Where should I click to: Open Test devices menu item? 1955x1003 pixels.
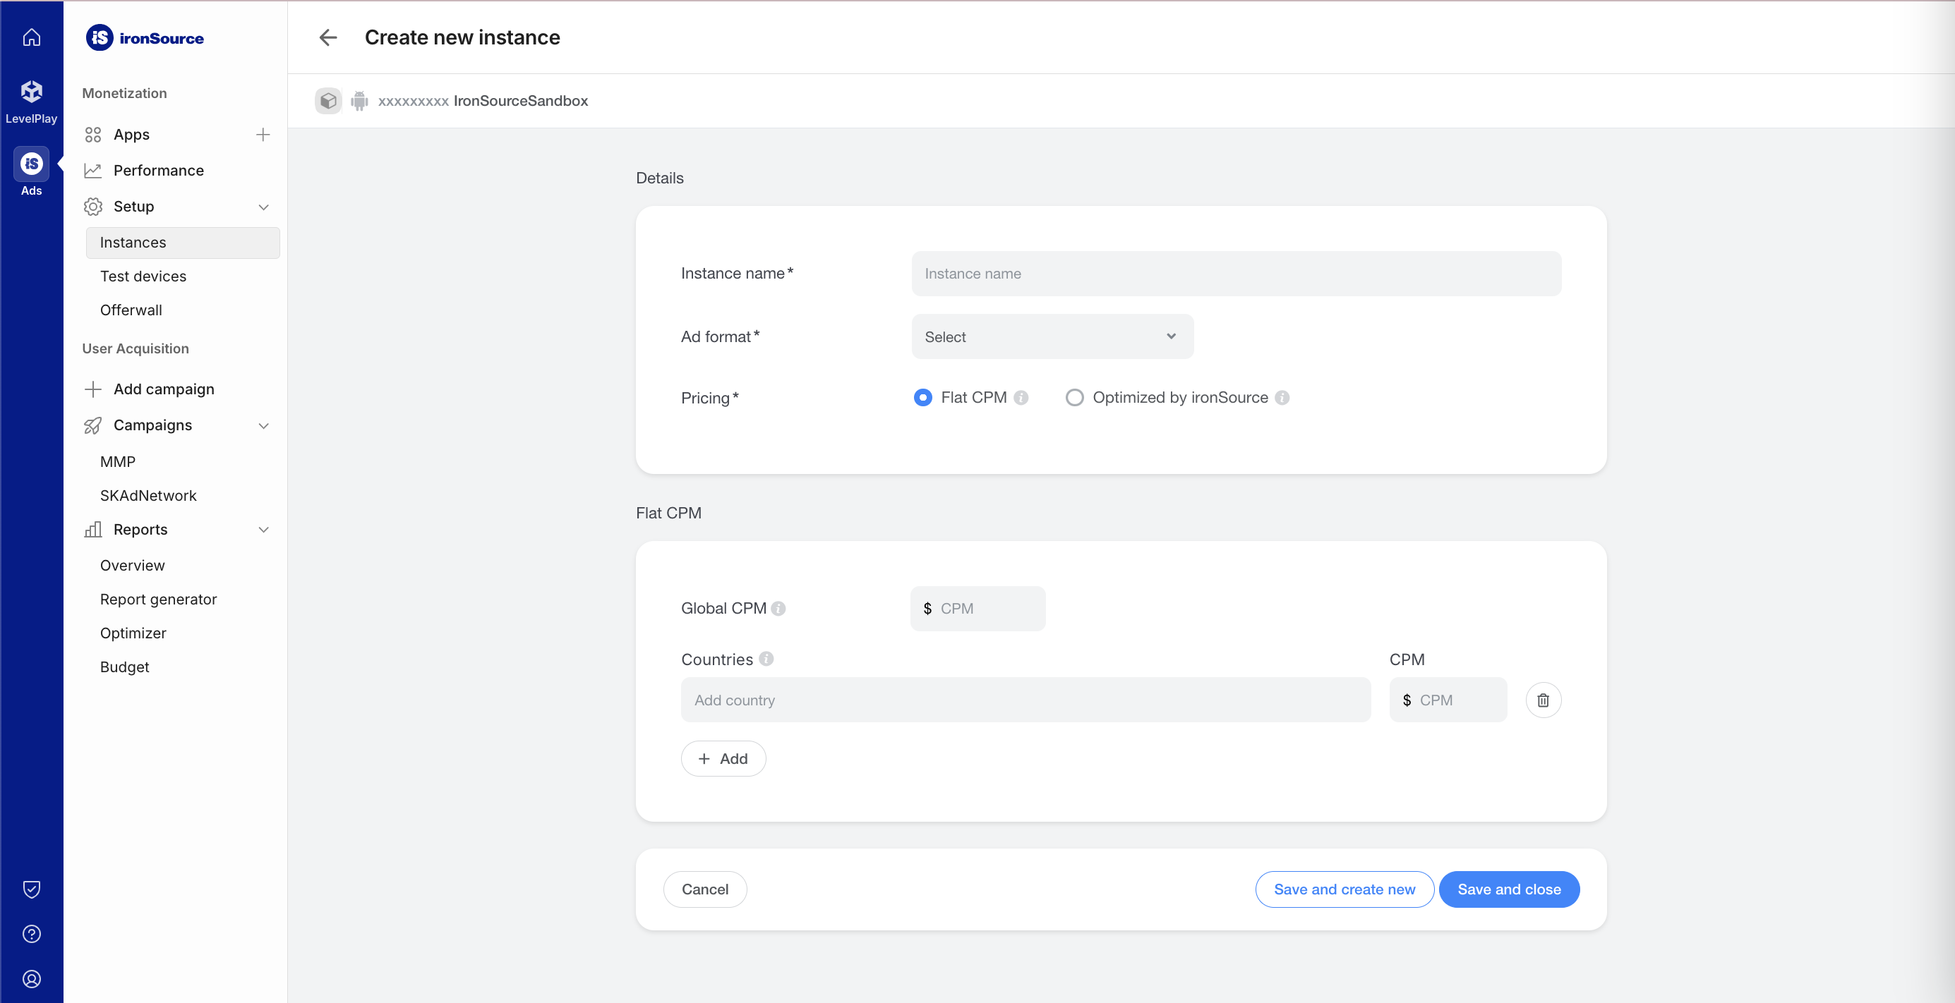(143, 276)
